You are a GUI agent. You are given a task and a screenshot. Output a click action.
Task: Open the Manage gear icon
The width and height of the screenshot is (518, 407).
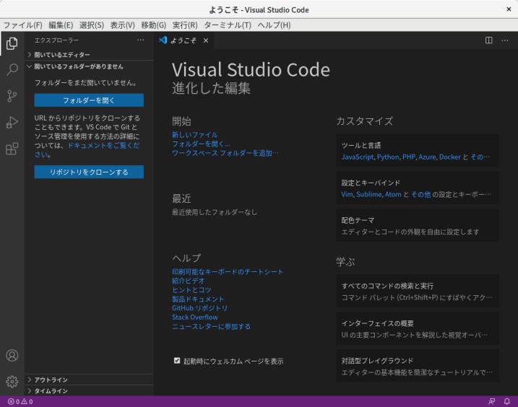12,382
